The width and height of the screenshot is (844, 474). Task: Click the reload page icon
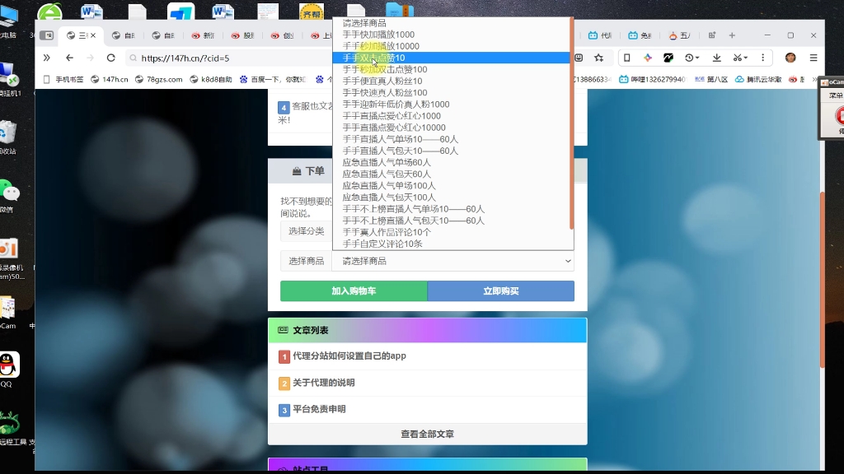[x=110, y=58]
